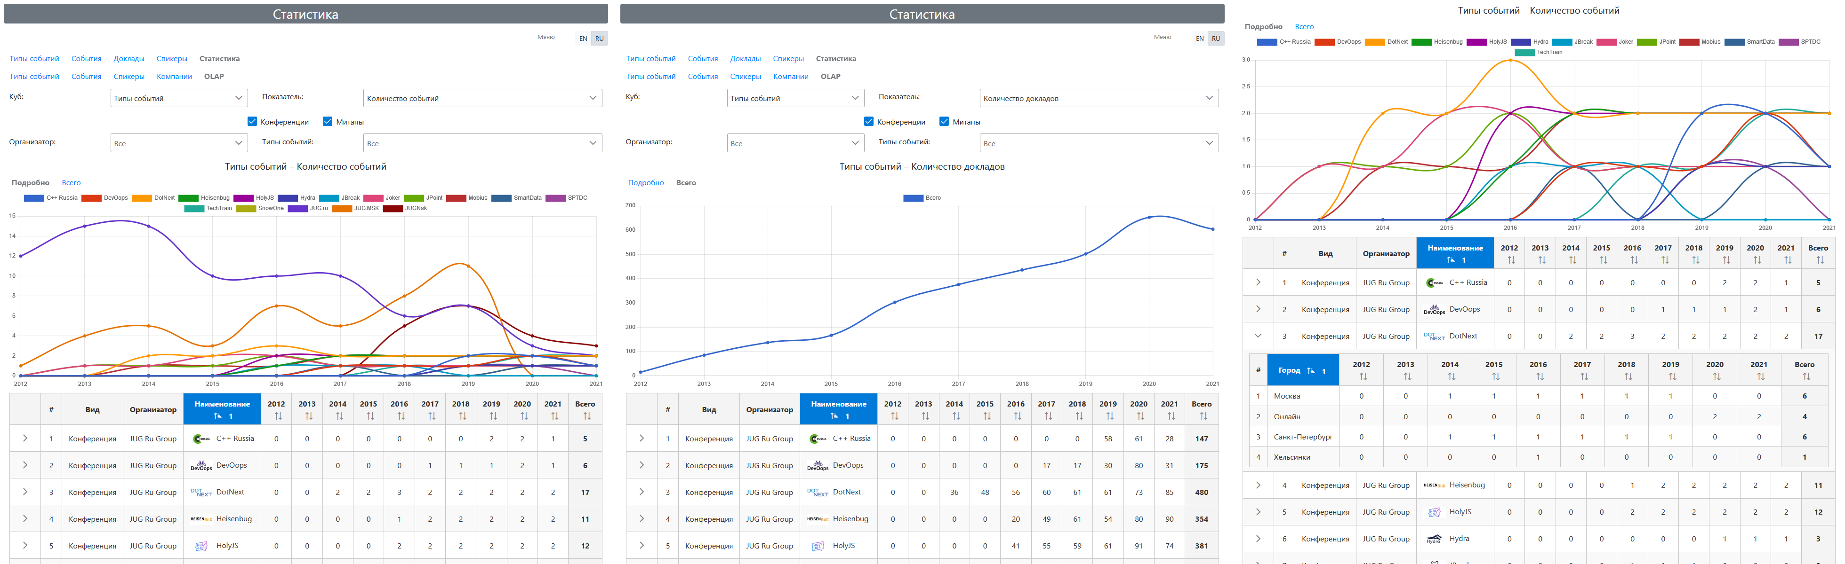Open Типы событий filter dropdown in left panel
Screen dimensions: 1845x564
click(x=483, y=143)
